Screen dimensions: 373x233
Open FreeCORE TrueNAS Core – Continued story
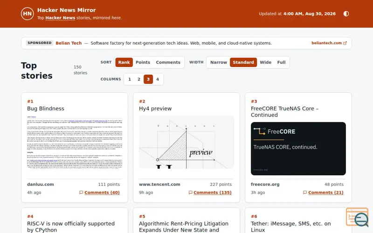pos(284,112)
